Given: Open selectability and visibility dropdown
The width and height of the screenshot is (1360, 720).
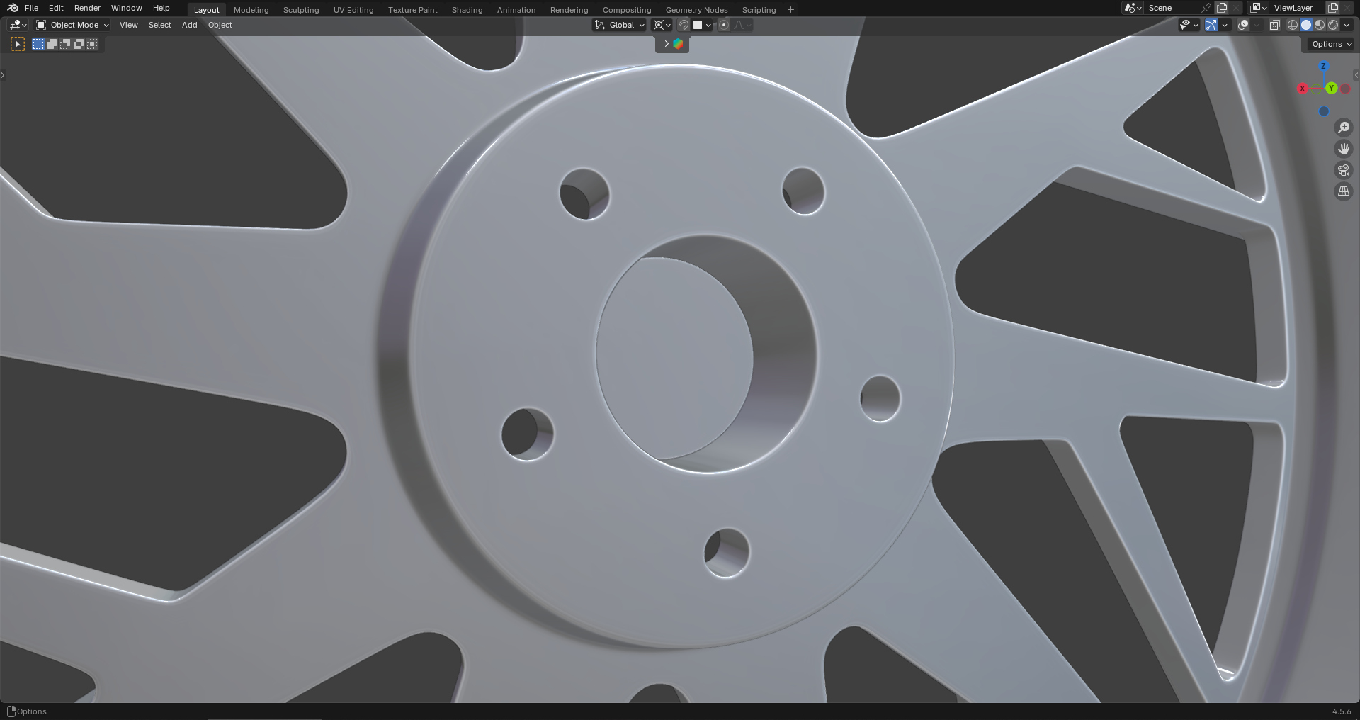Looking at the screenshot, I should [x=1189, y=25].
